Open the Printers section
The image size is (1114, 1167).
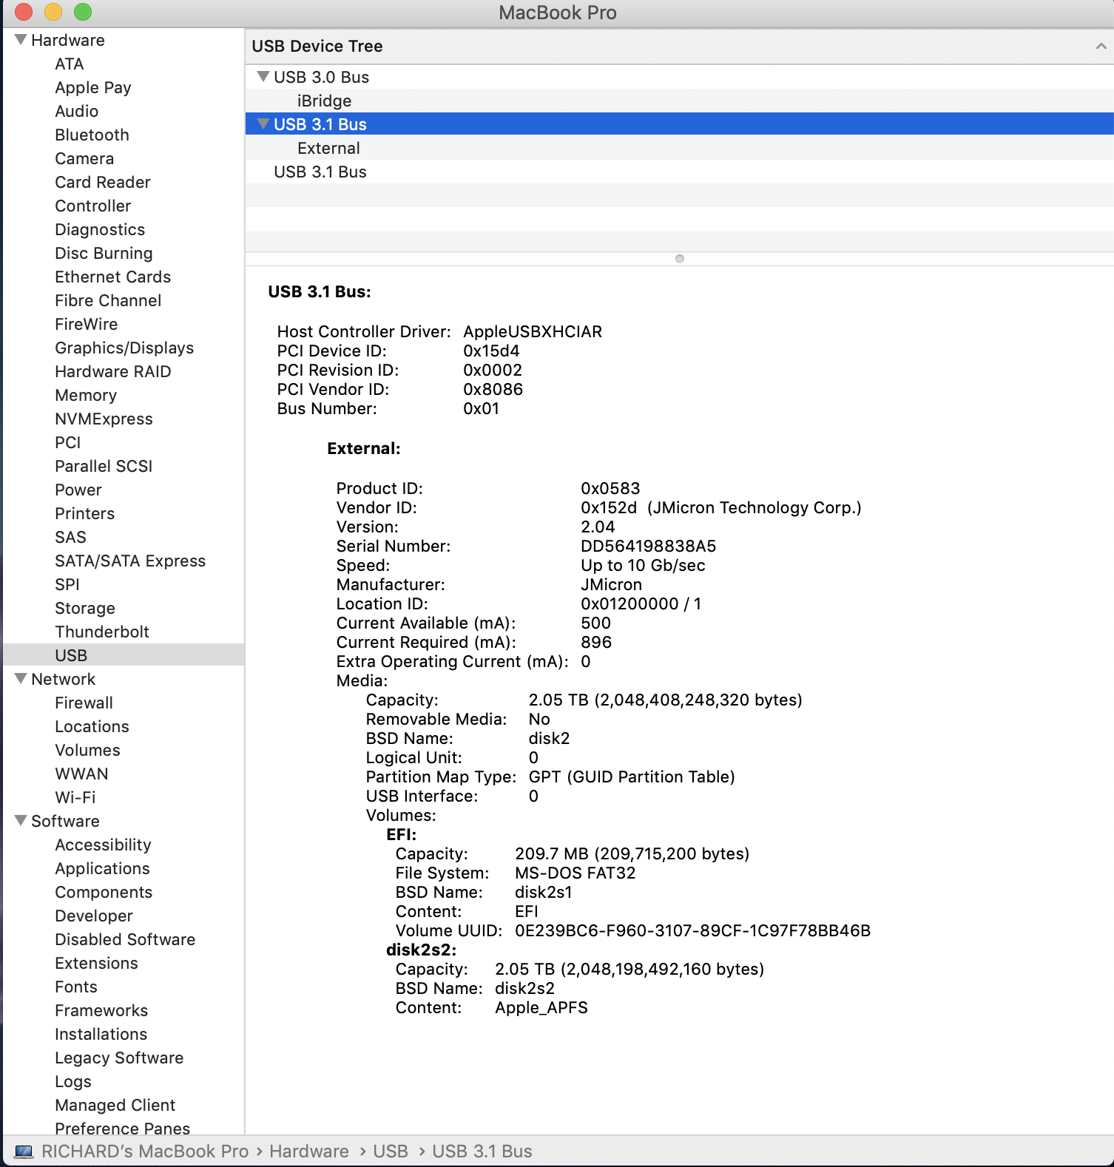pyautogui.click(x=85, y=513)
